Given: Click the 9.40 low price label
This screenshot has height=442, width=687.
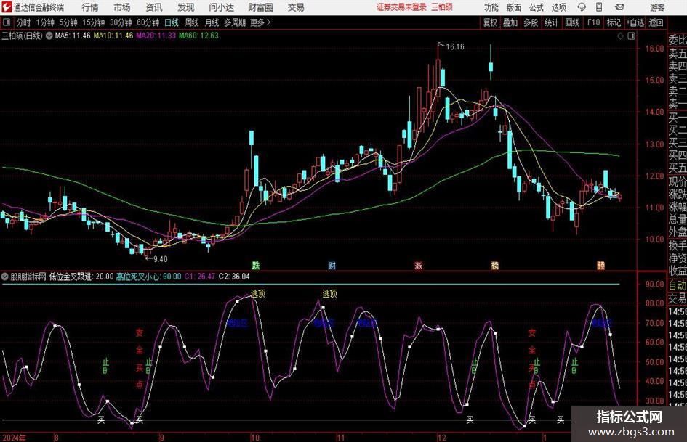Looking at the screenshot, I should pyautogui.click(x=161, y=259).
